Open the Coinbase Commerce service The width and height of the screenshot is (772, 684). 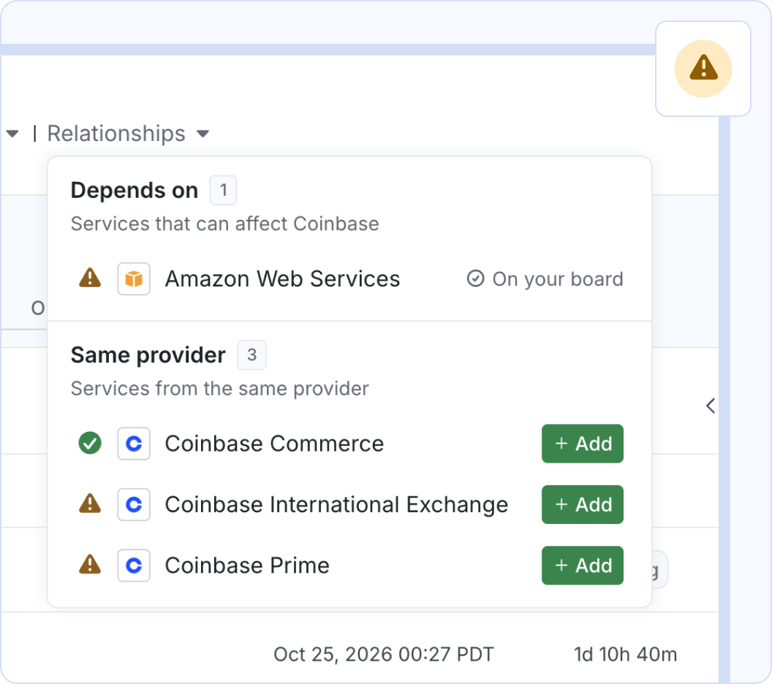(x=274, y=444)
